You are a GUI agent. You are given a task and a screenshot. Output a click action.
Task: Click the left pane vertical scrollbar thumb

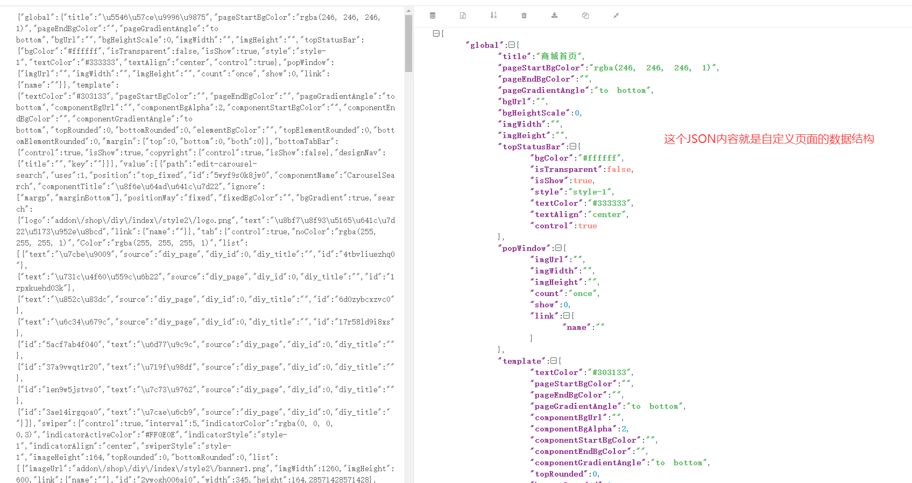point(409,43)
